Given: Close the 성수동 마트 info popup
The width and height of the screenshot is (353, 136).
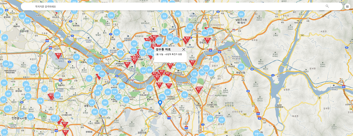Looking at the screenshot, I should [184, 49].
